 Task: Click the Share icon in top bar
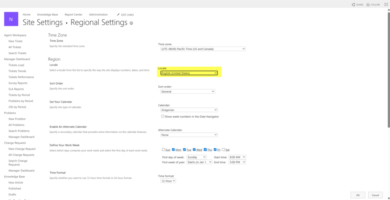tap(353, 5)
